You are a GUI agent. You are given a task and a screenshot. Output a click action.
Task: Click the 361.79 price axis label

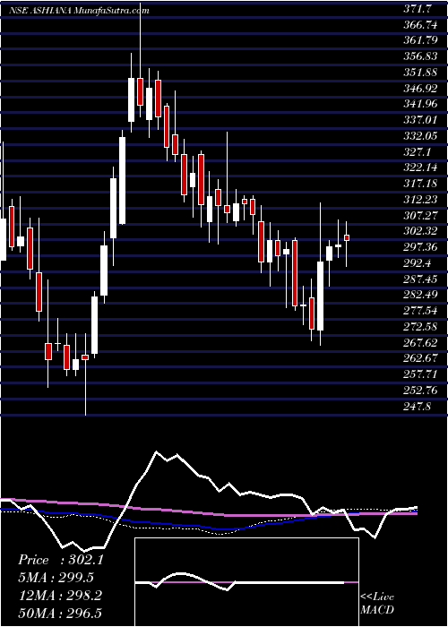[x=420, y=40]
